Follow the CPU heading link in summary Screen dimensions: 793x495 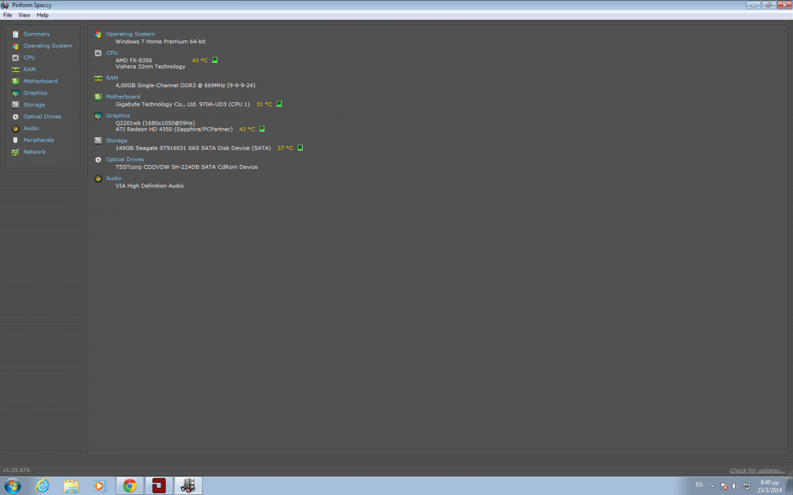pyautogui.click(x=112, y=53)
